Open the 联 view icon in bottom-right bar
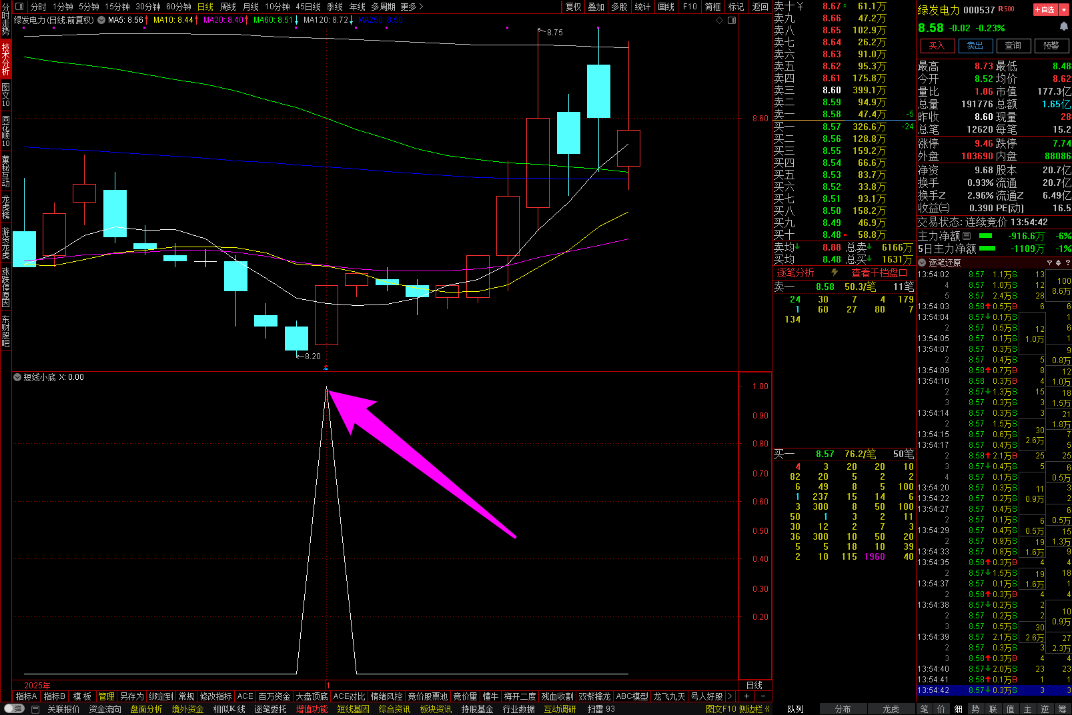This screenshot has height=715, width=1072. [993, 709]
